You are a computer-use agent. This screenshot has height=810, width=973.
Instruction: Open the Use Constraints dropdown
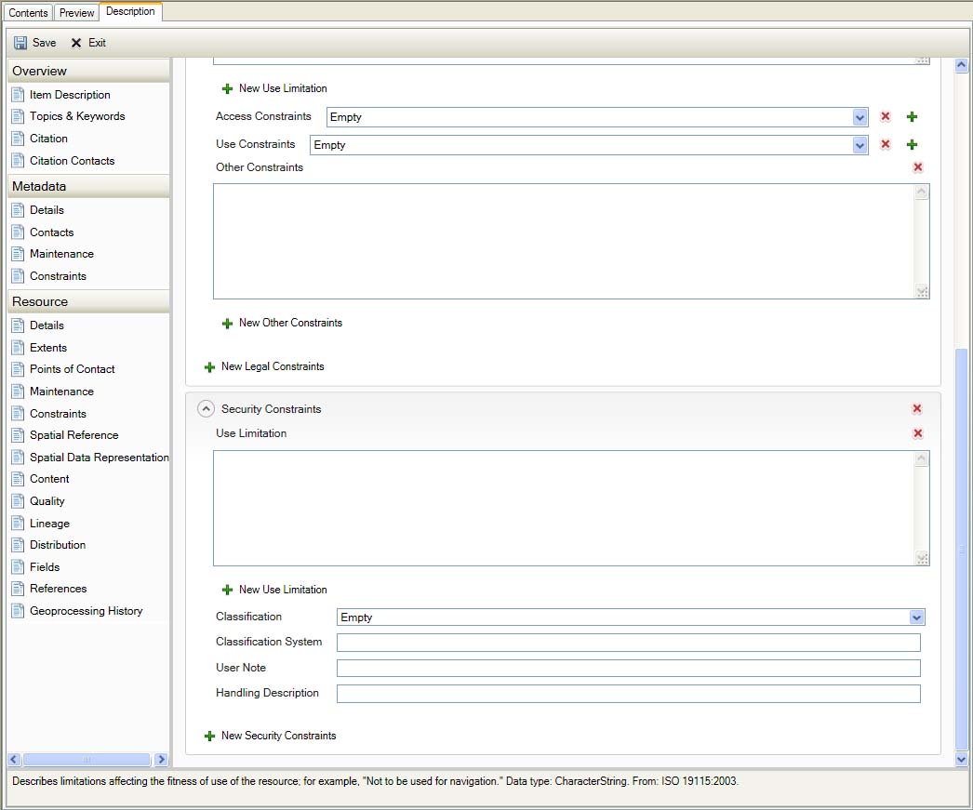click(860, 145)
